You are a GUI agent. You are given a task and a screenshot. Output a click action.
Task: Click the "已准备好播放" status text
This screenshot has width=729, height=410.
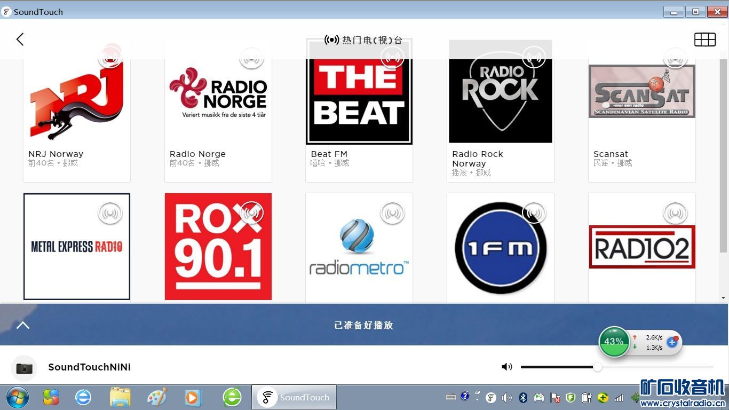364,325
